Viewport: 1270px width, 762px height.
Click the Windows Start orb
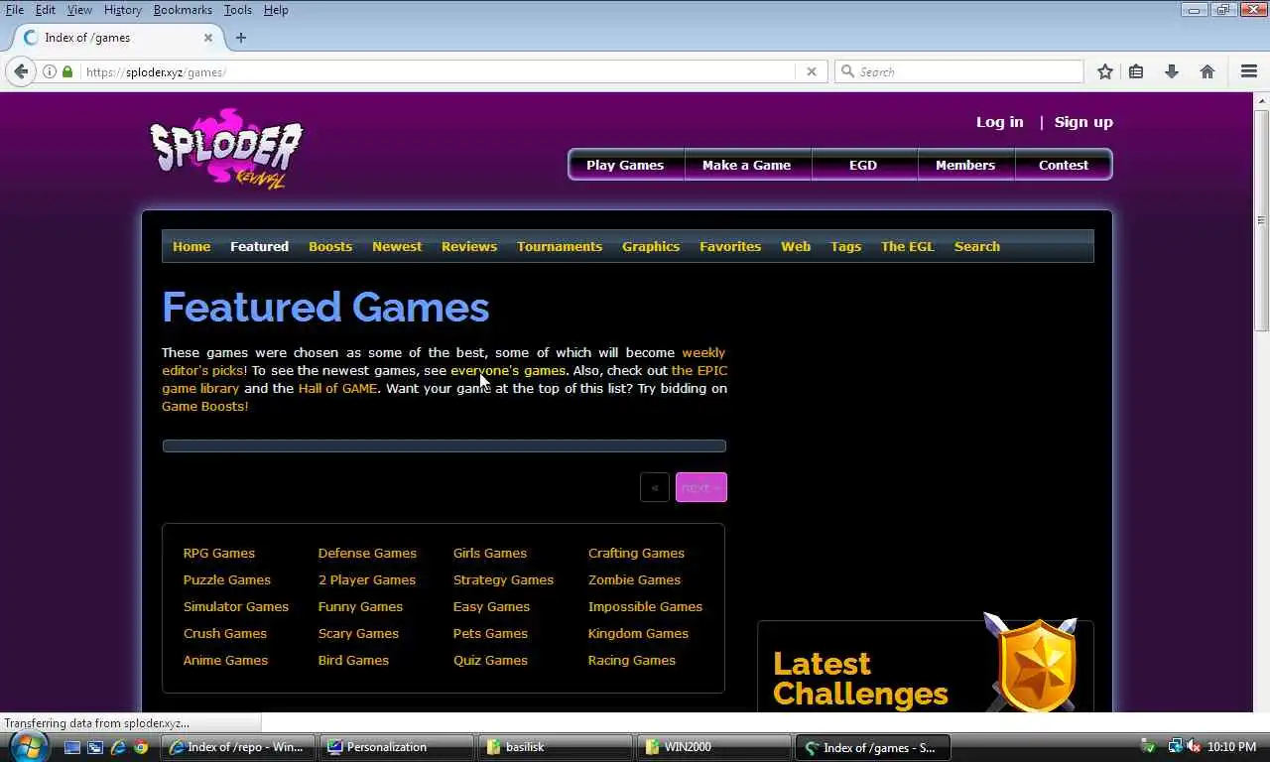[27, 745]
